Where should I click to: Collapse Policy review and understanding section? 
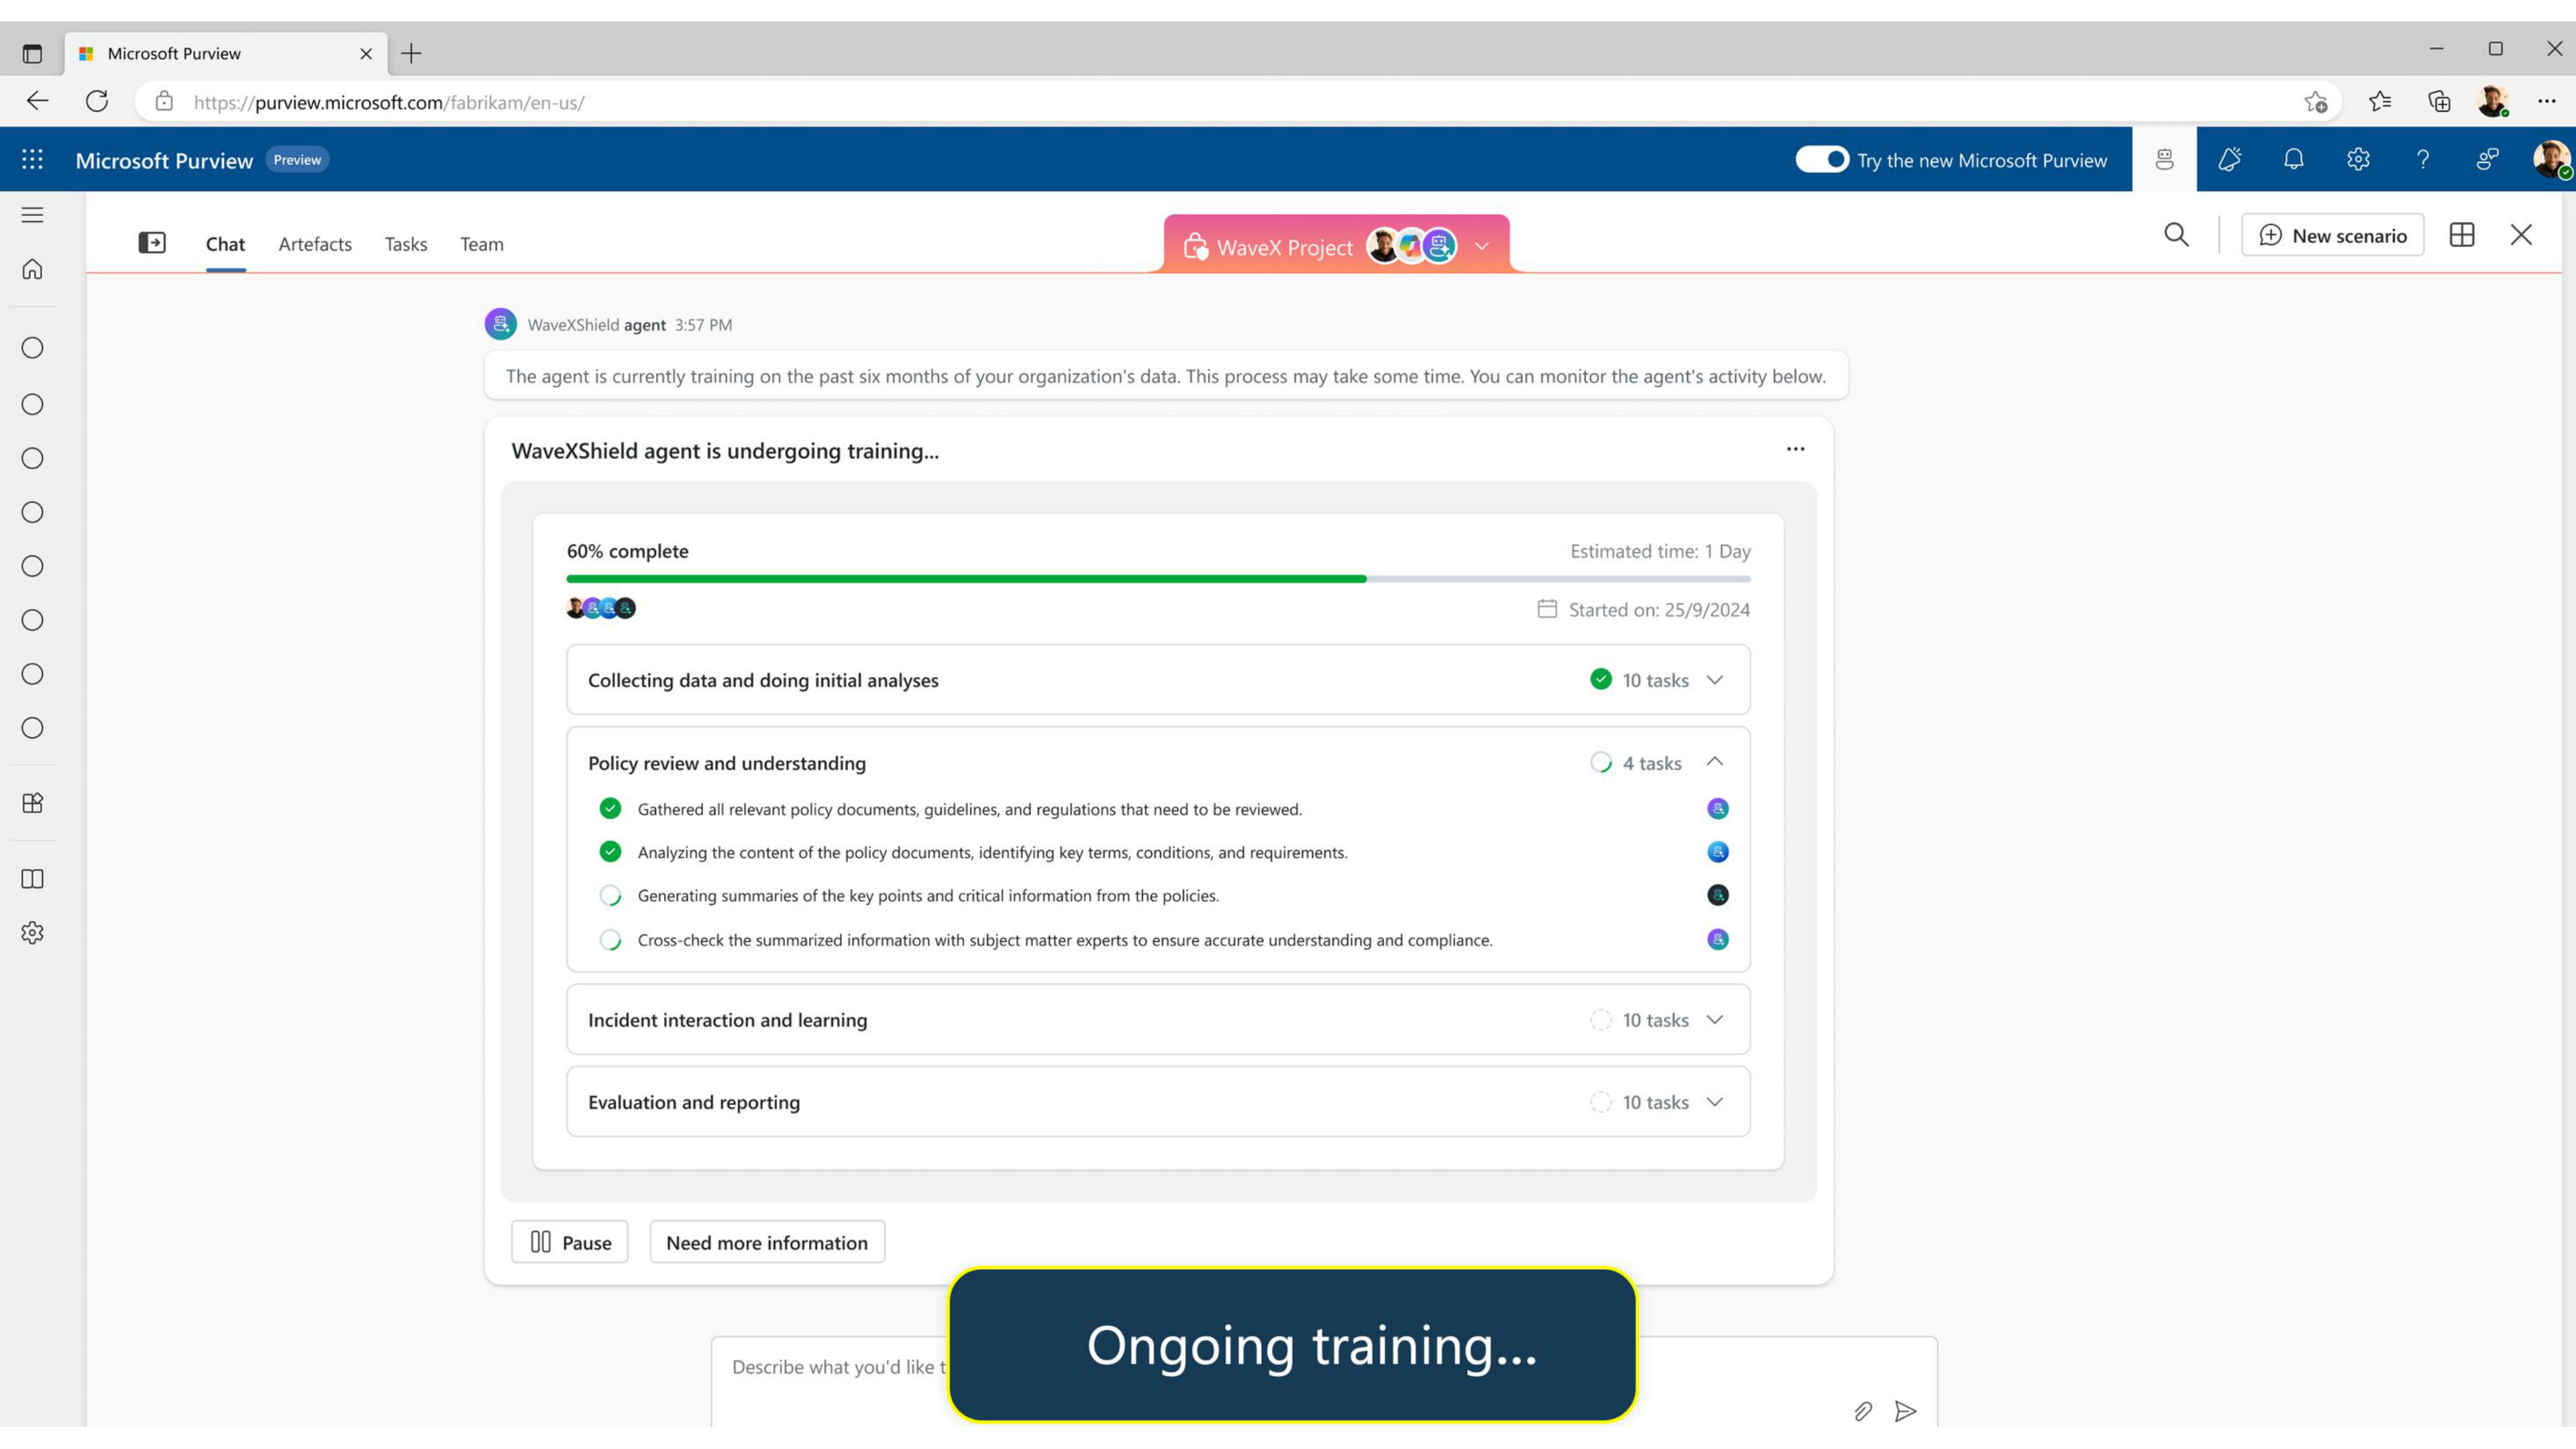1714,762
